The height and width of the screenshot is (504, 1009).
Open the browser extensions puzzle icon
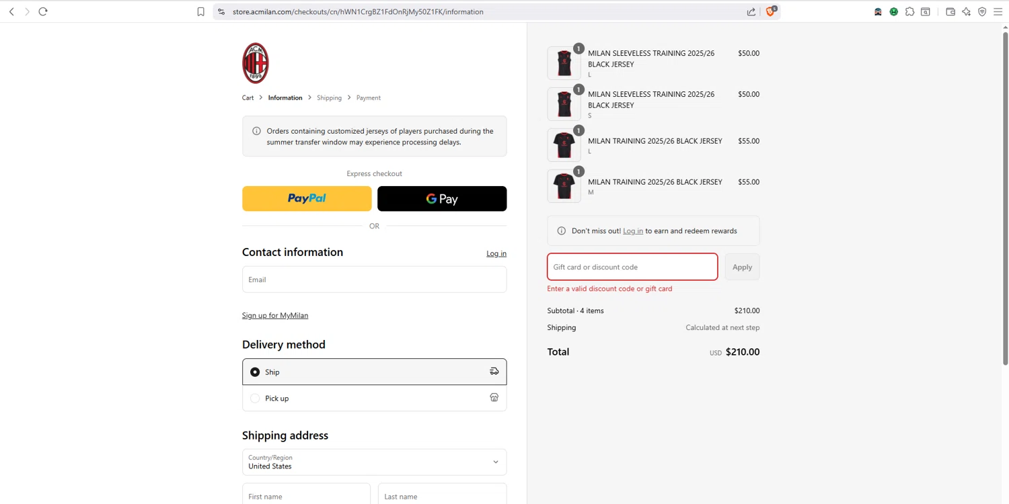(x=909, y=11)
